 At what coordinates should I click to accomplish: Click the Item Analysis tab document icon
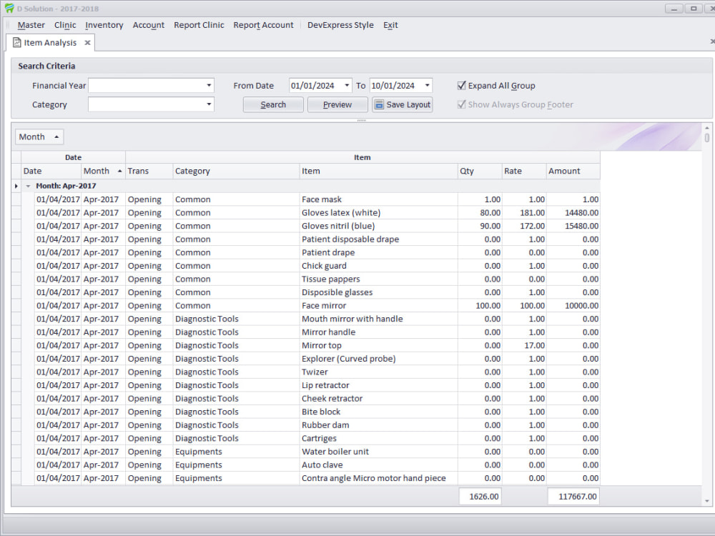[16, 43]
